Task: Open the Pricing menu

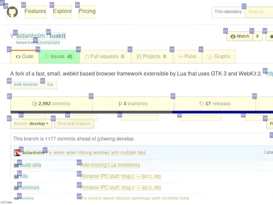Action: (87, 11)
